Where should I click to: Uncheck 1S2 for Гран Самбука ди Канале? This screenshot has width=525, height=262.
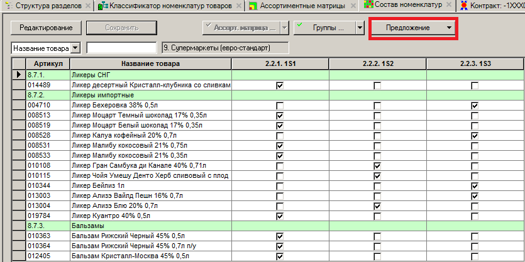click(x=377, y=166)
